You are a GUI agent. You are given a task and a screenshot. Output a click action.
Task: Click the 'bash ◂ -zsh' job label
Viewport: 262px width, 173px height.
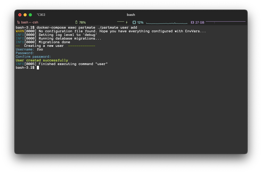(x=30, y=22)
